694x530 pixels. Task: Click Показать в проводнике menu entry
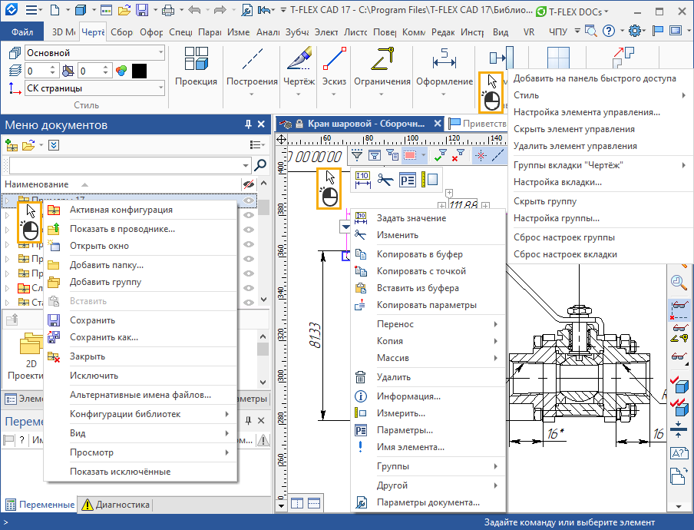pos(122,228)
